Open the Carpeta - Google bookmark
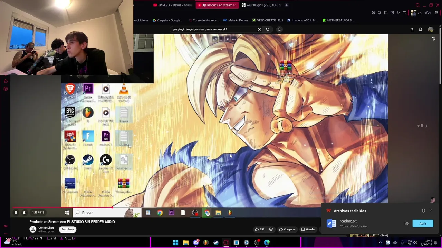442x248 pixels. tap(167, 20)
